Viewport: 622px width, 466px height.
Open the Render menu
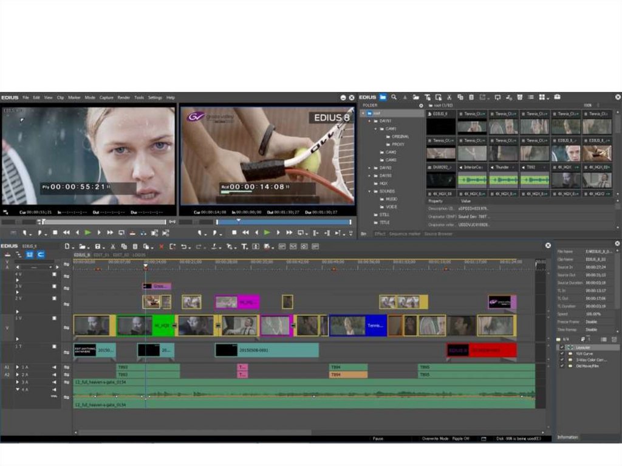pyautogui.click(x=123, y=97)
